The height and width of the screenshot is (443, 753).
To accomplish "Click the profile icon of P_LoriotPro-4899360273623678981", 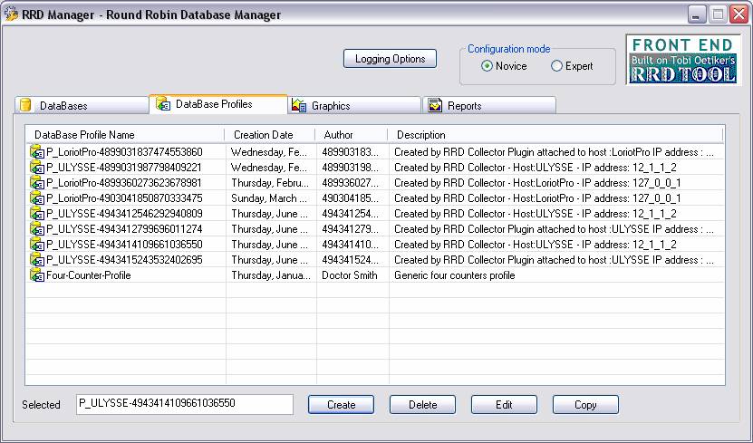I will click(37, 183).
